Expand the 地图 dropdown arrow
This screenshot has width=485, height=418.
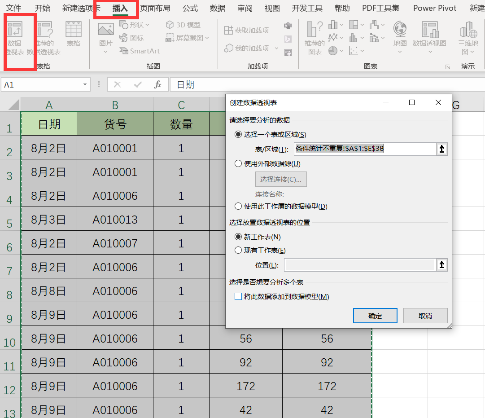coord(400,52)
